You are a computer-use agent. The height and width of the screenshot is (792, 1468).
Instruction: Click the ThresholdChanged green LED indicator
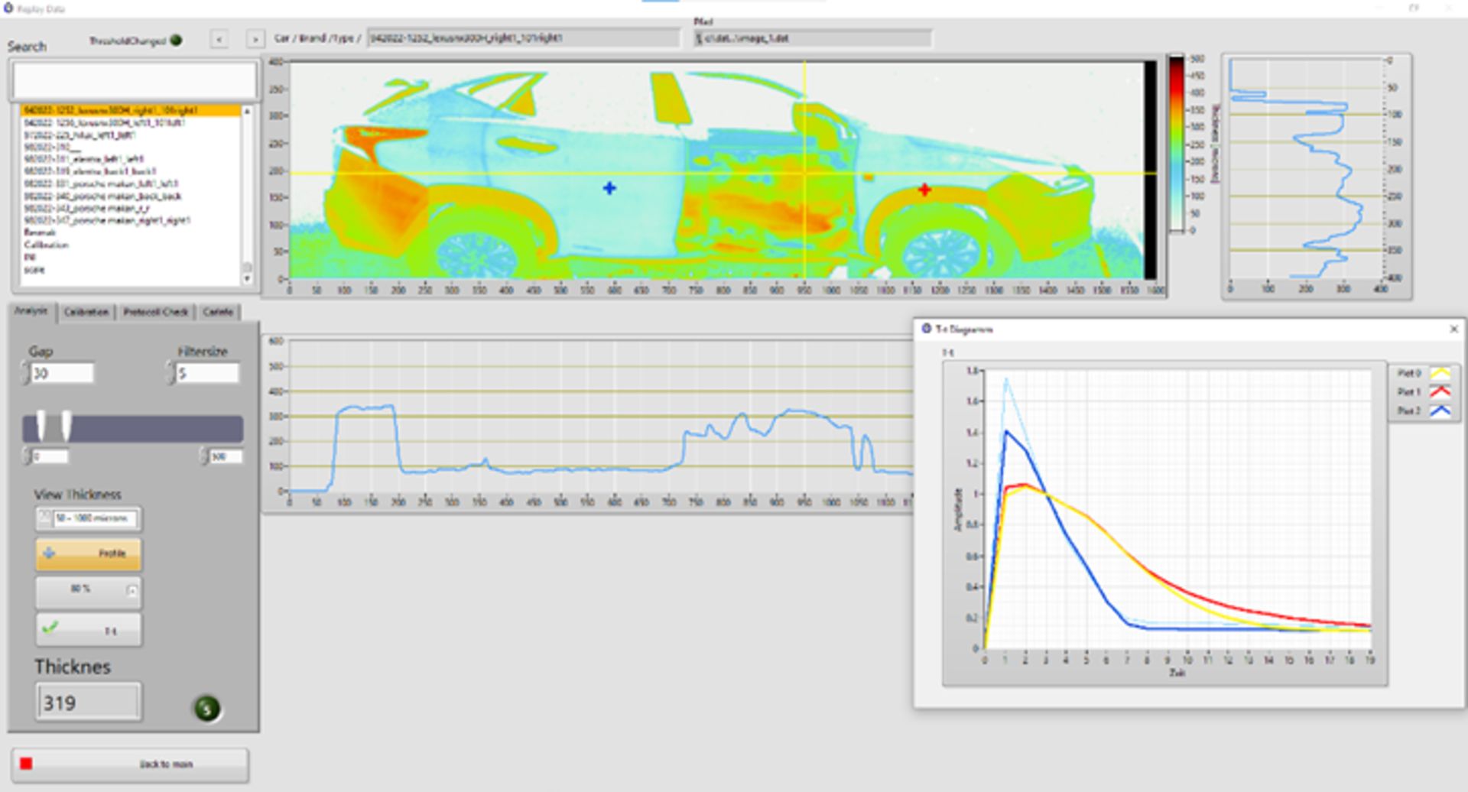click(177, 41)
